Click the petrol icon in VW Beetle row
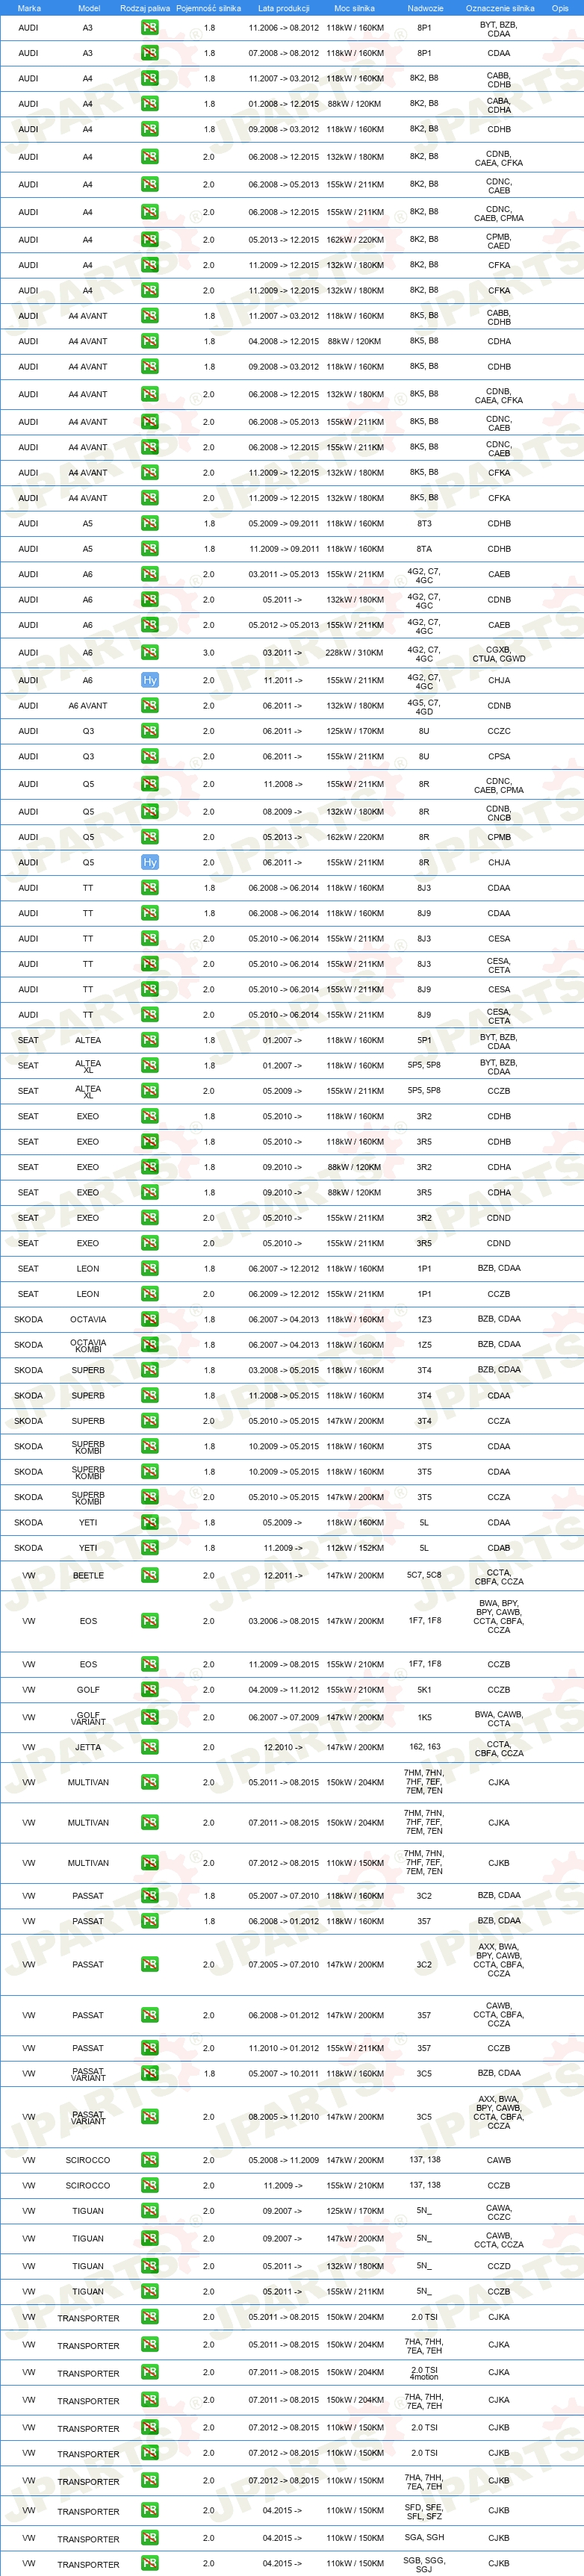 150,1576
